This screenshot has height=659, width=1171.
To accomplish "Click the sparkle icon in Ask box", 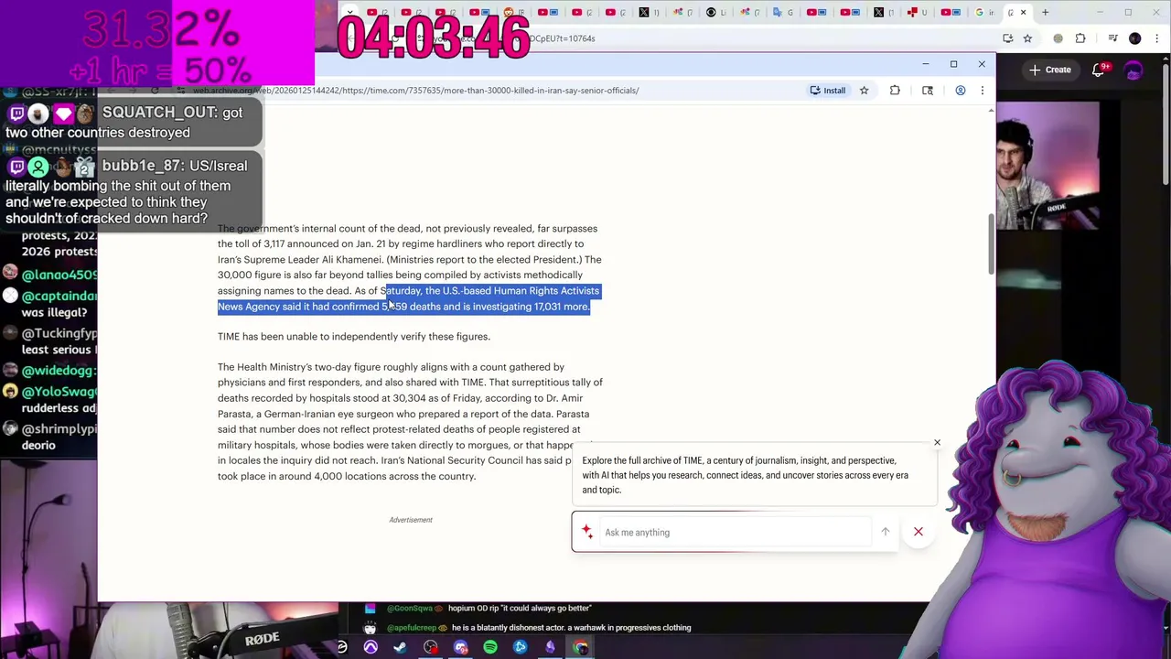I will click(587, 532).
